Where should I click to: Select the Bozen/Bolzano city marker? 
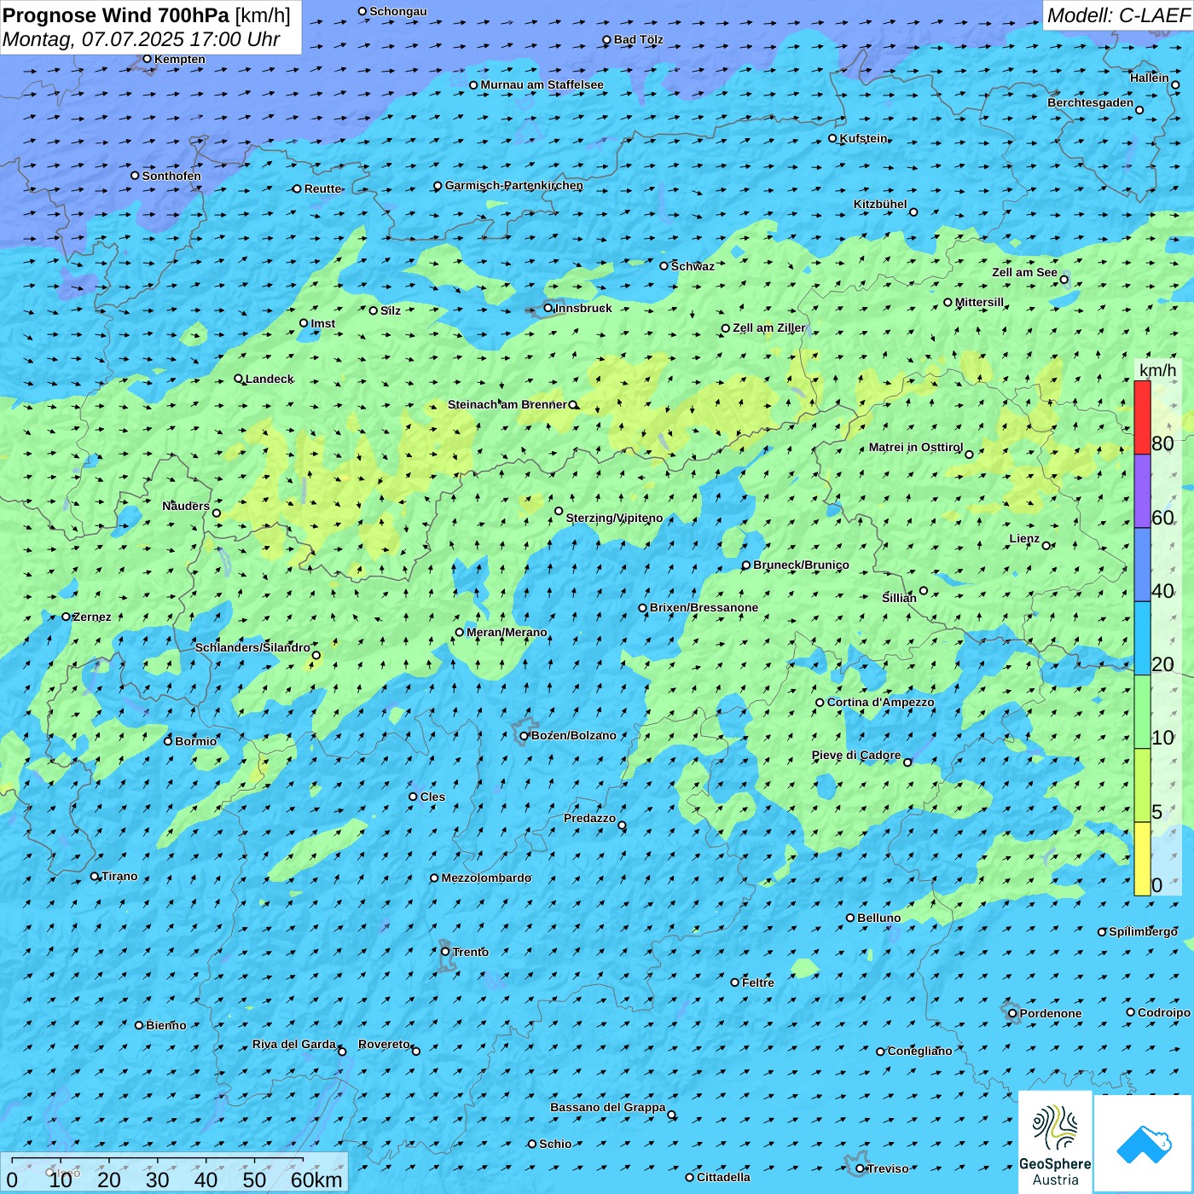(525, 736)
